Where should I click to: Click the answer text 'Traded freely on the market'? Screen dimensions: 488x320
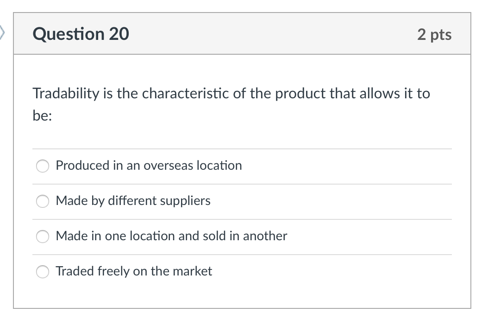click(x=134, y=272)
